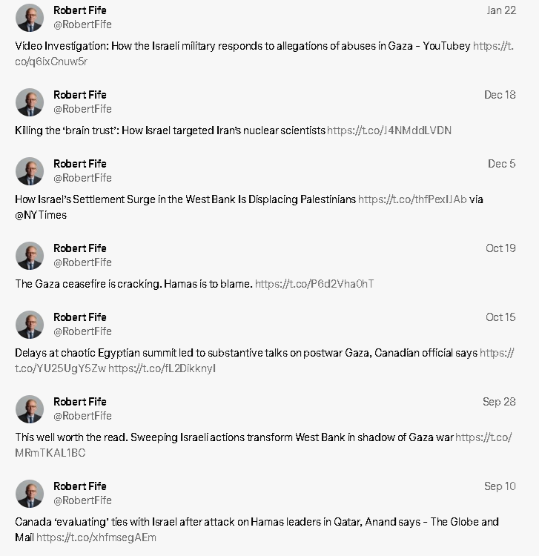Open the Iran nuclear scientists article link

point(389,130)
